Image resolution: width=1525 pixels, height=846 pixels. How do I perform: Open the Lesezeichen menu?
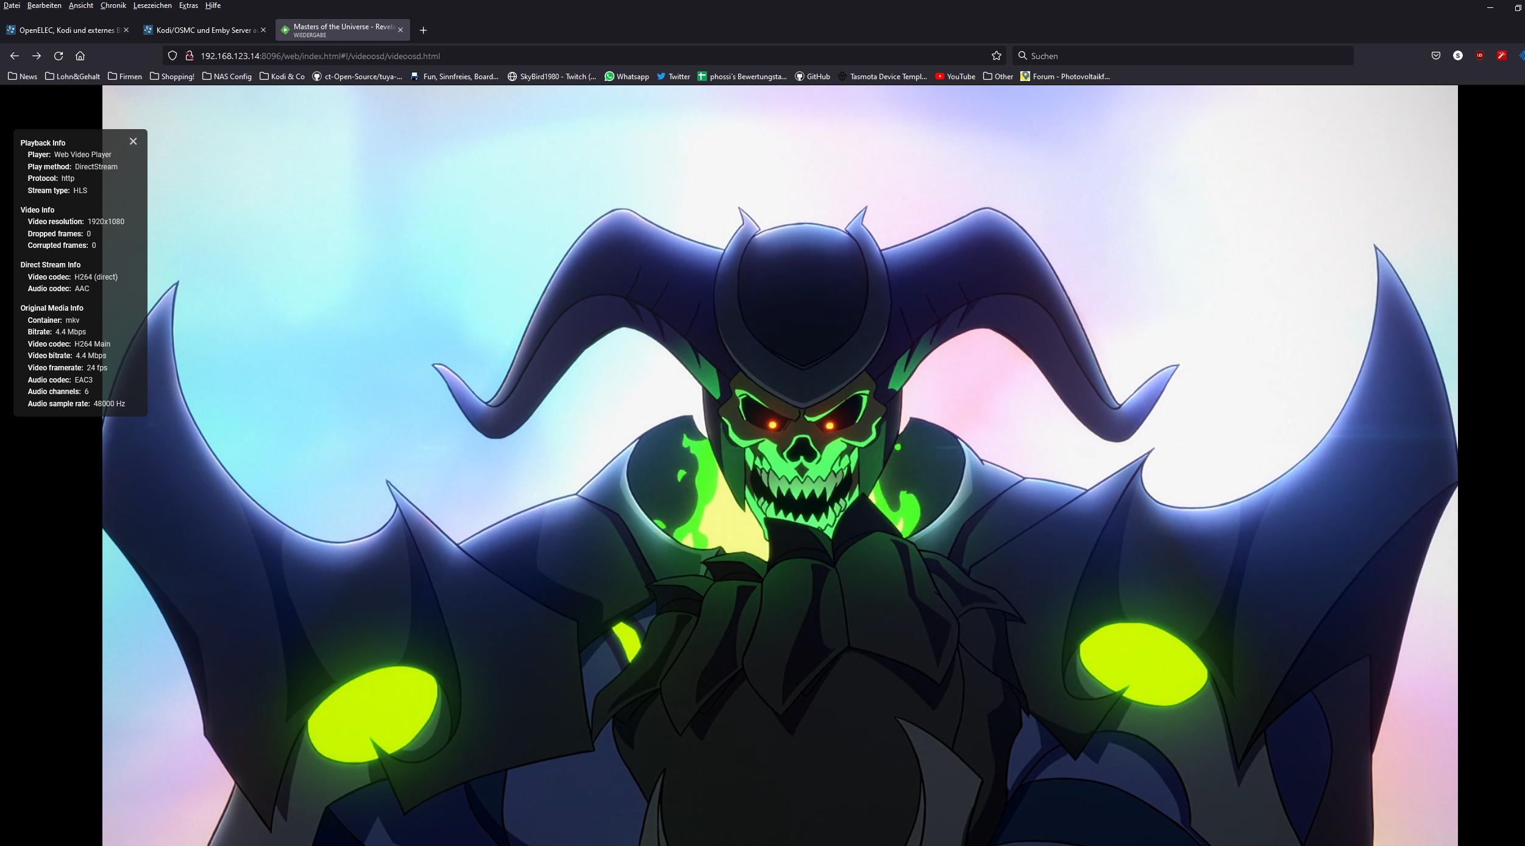pyautogui.click(x=152, y=5)
